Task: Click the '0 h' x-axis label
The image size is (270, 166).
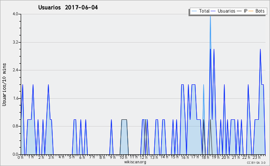Action: click(21, 157)
